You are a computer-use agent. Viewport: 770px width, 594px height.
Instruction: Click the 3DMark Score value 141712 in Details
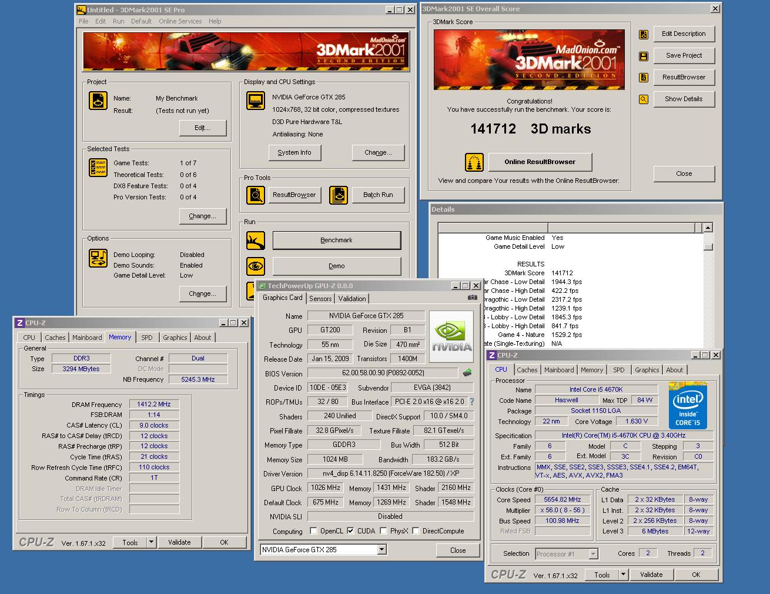562,273
